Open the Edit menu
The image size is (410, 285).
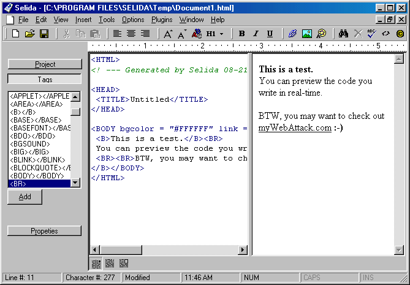[41, 20]
